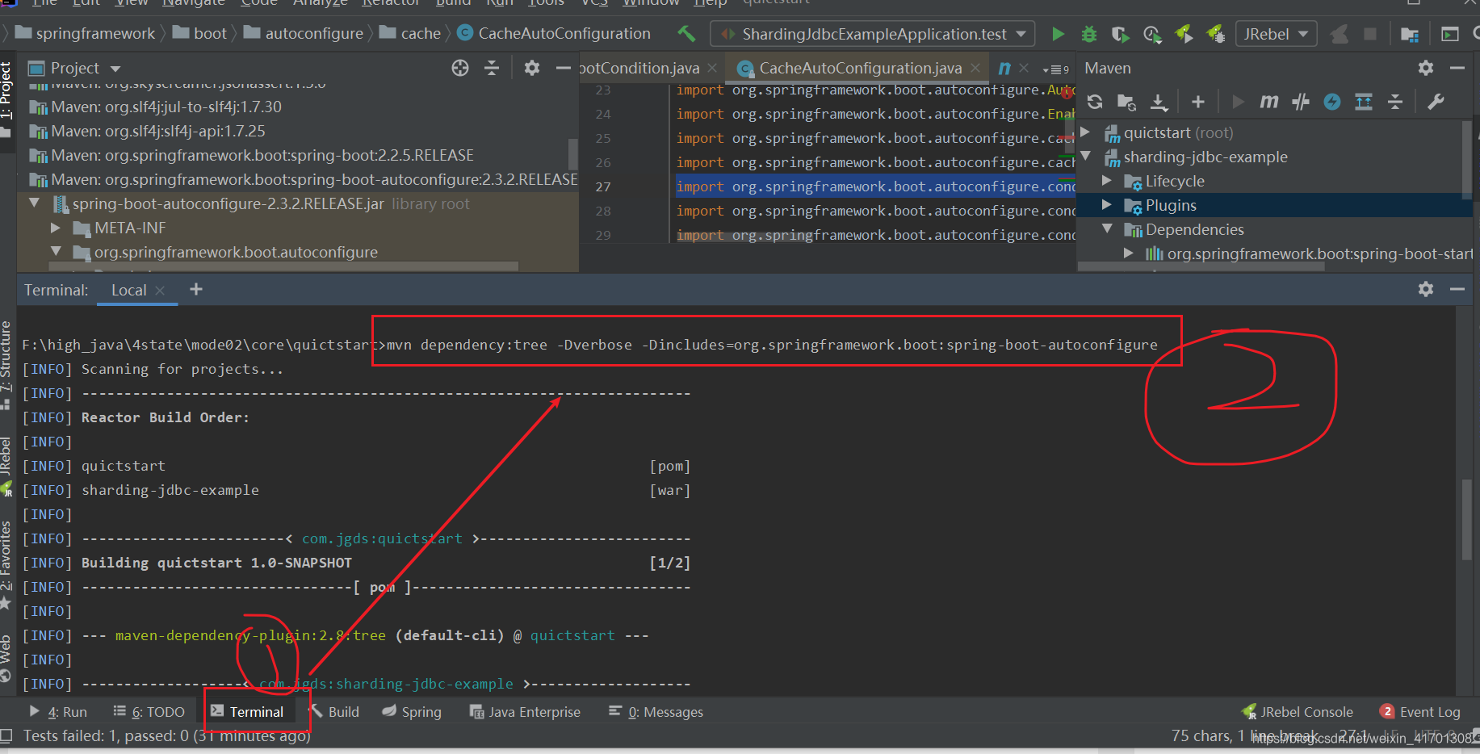Open the 4: Run tool window

coord(58,711)
